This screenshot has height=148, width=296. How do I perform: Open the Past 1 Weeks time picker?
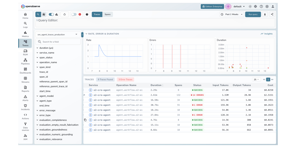(232, 14)
